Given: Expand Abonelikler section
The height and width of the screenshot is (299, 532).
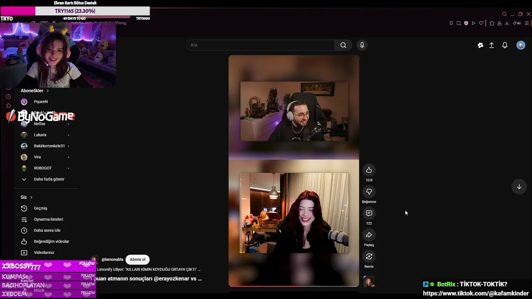Looking at the screenshot, I should 35,91.
